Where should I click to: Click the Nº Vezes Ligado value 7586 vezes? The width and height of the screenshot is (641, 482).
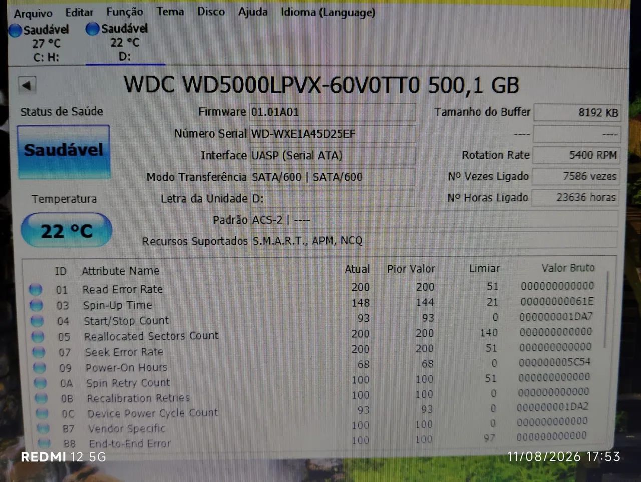pos(575,176)
